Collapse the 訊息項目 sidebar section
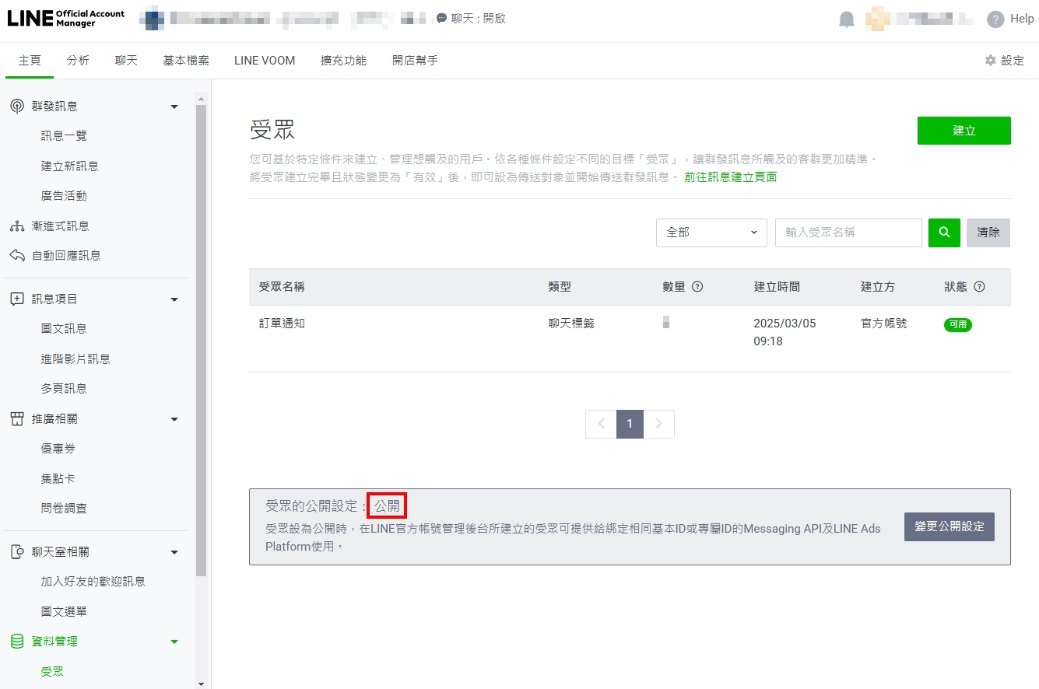The image size is (1039, 689). [x=174, y=299]
